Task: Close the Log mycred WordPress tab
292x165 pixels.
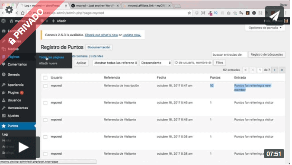Action: tap(66, 6)
